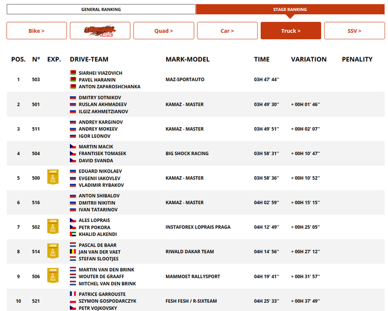
Task: Open the SSV category
Action: coord(355,30)
